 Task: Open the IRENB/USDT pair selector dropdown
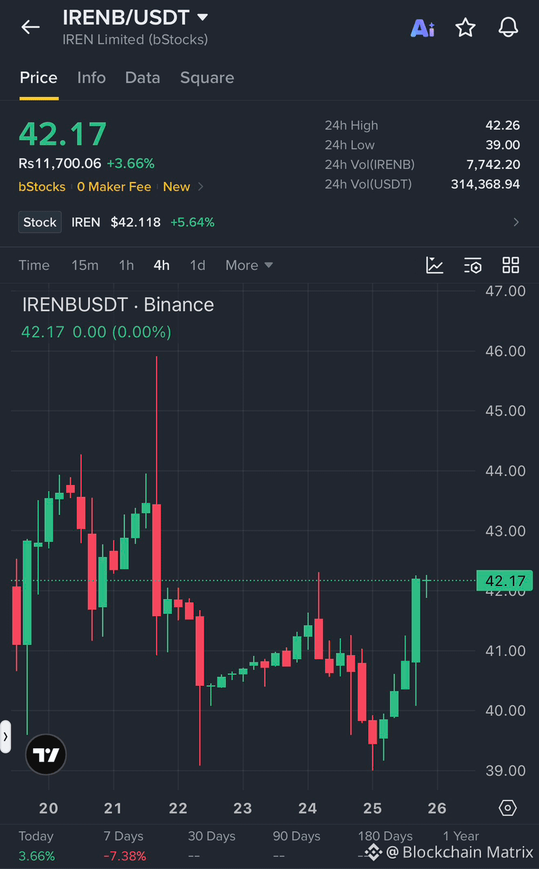(135, 17)
